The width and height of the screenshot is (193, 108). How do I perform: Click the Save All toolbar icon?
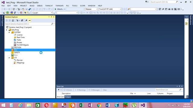30,9
